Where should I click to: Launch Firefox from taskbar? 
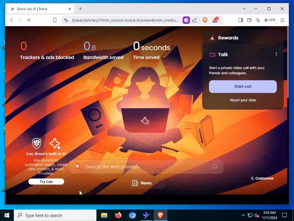118,215
